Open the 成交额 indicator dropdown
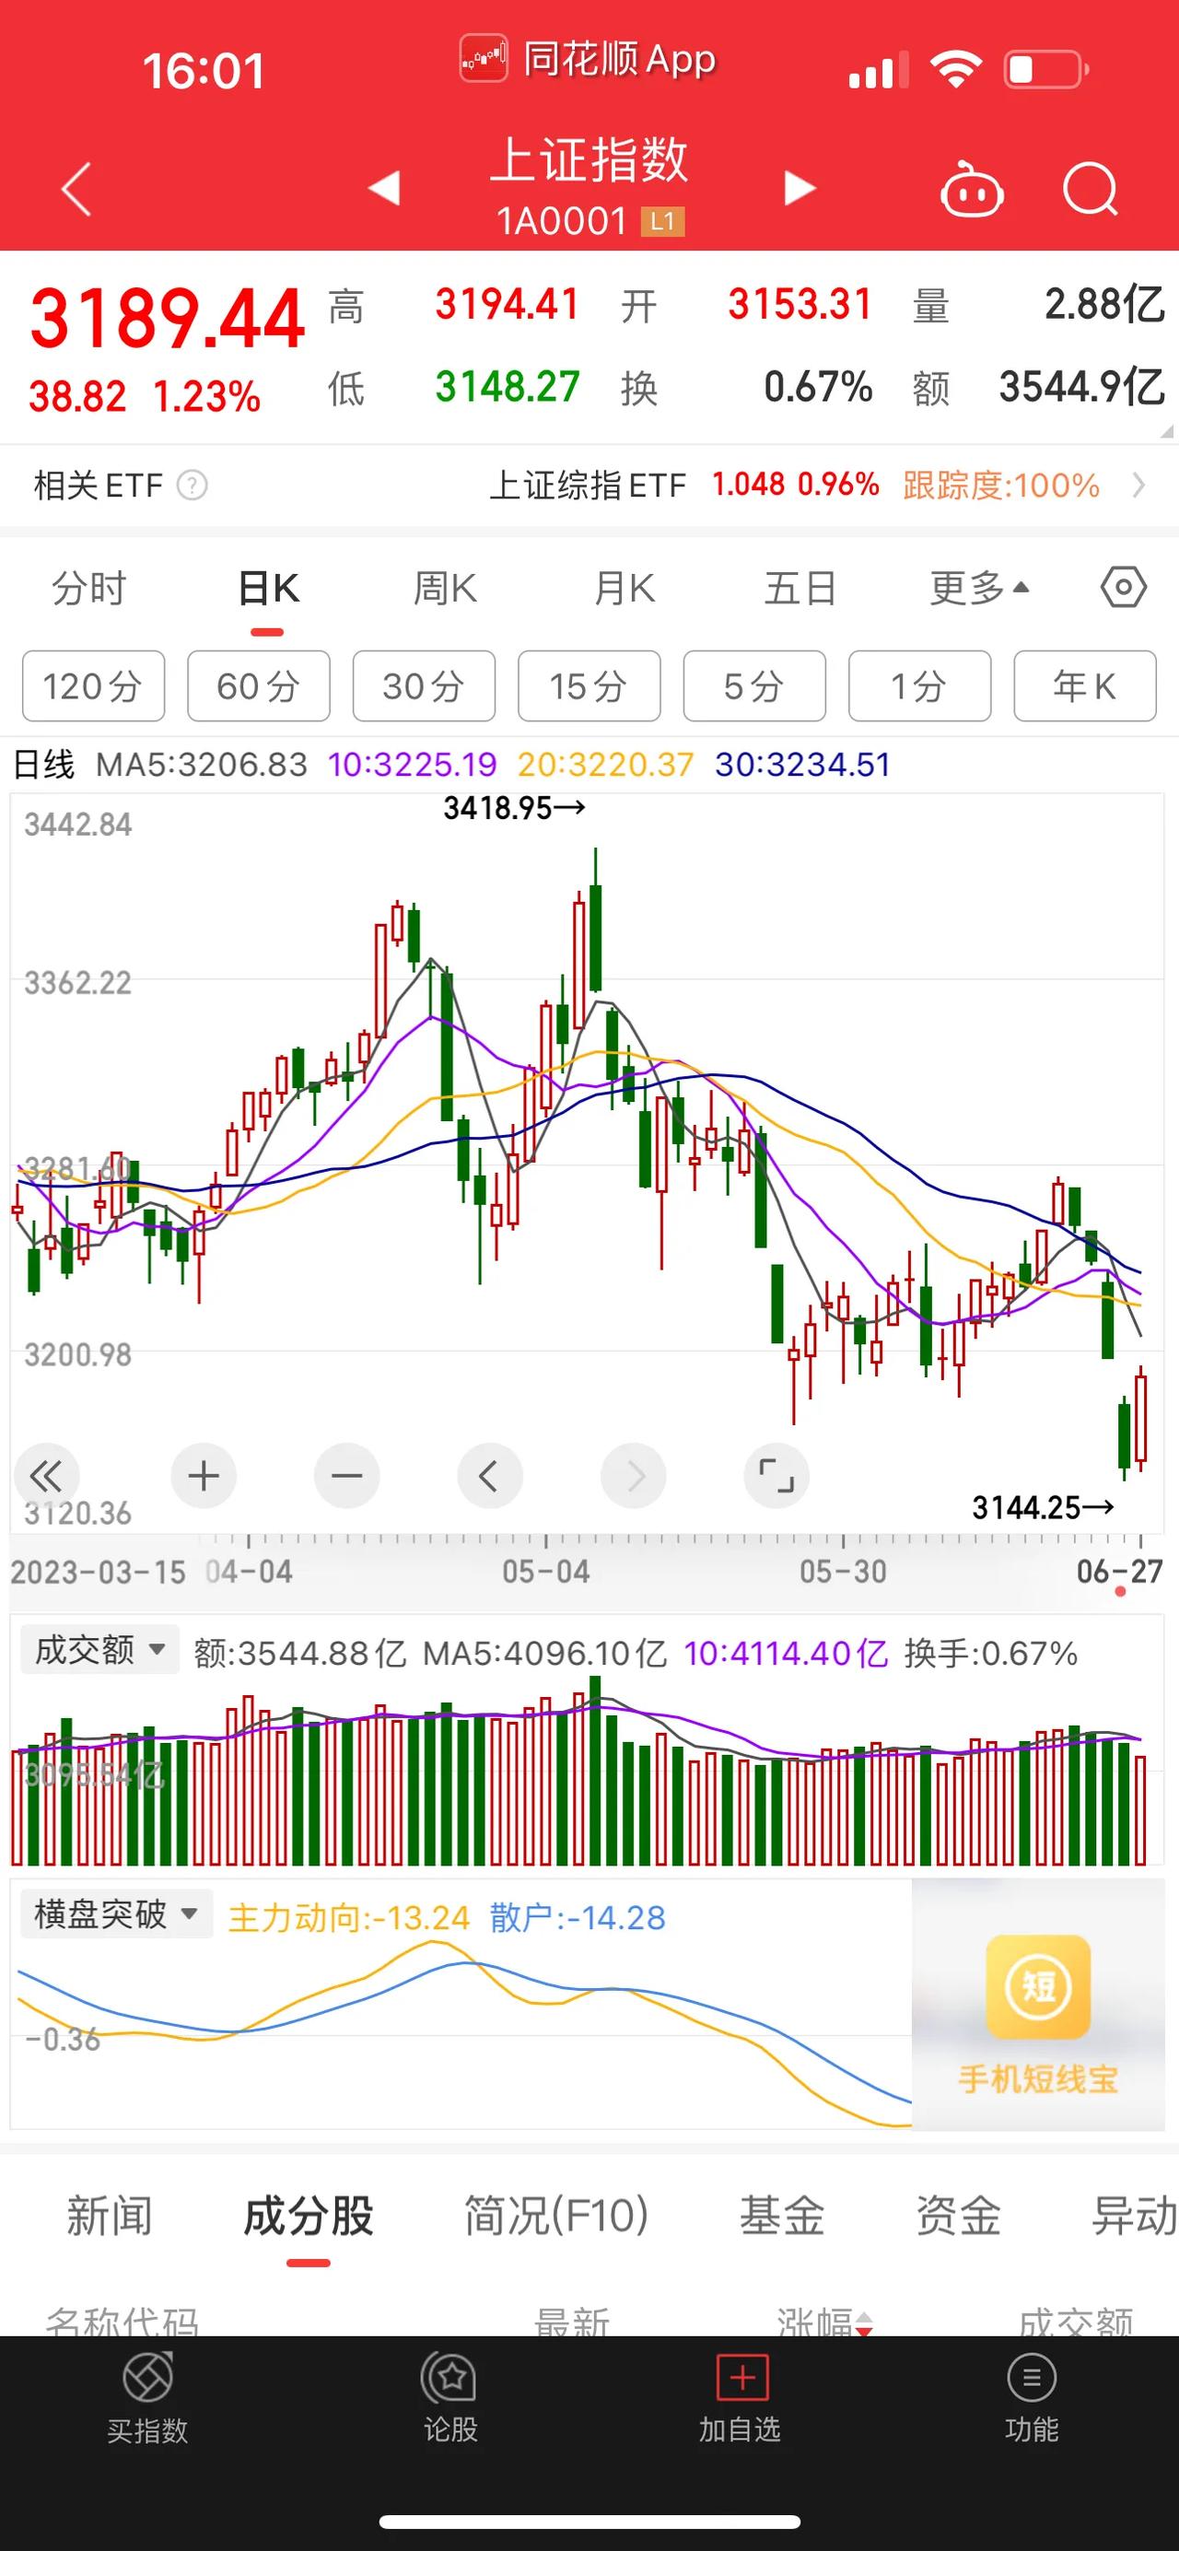Screen dimensions: 1179x2551 100,1650
